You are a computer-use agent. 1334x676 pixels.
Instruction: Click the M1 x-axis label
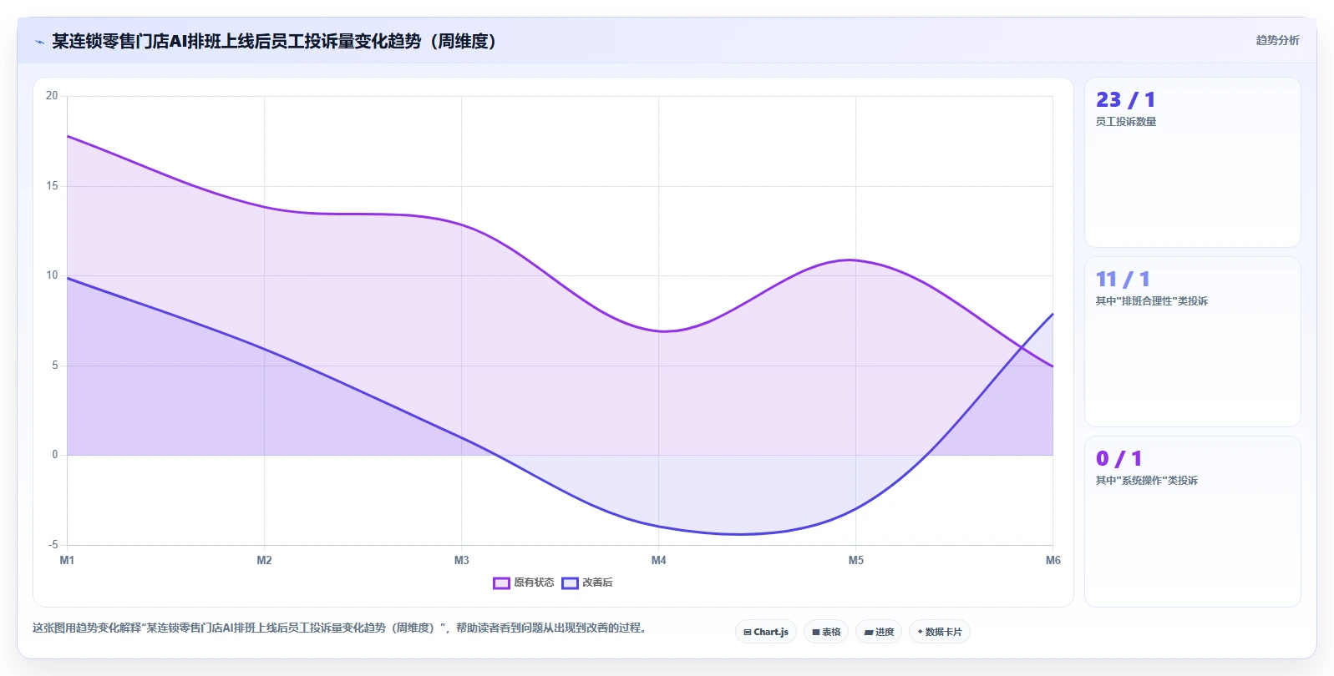[67, 560]
